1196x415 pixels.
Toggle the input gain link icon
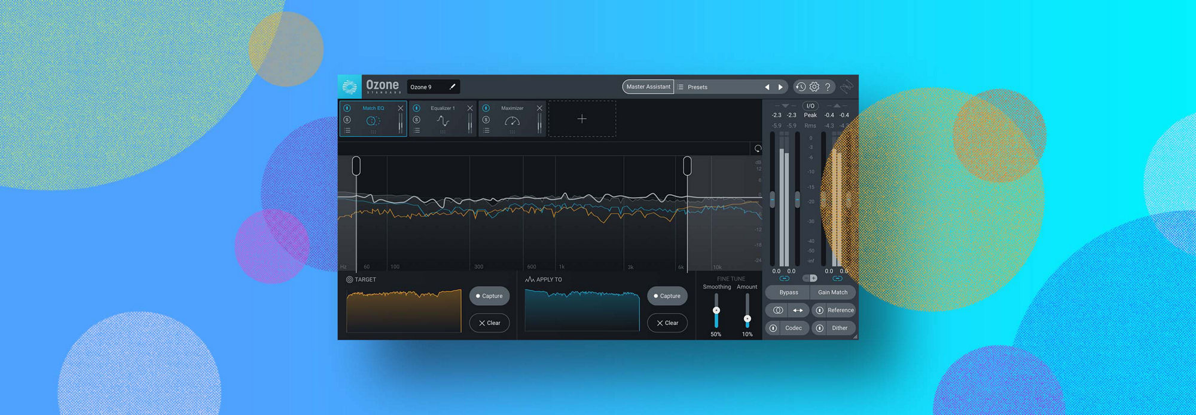(x=785, y=278)
